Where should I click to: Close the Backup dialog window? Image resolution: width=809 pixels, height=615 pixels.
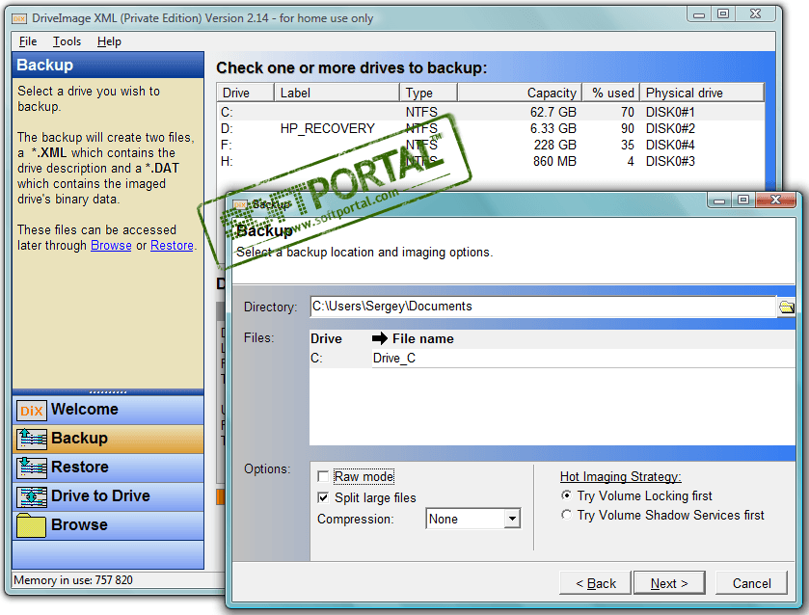pyautogui.click(x=775, y=200)
